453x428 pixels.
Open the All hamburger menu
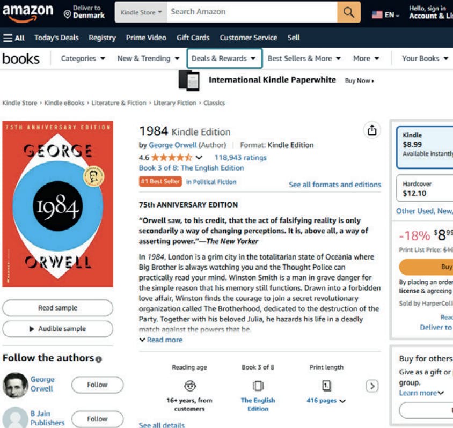pos(14,38)
